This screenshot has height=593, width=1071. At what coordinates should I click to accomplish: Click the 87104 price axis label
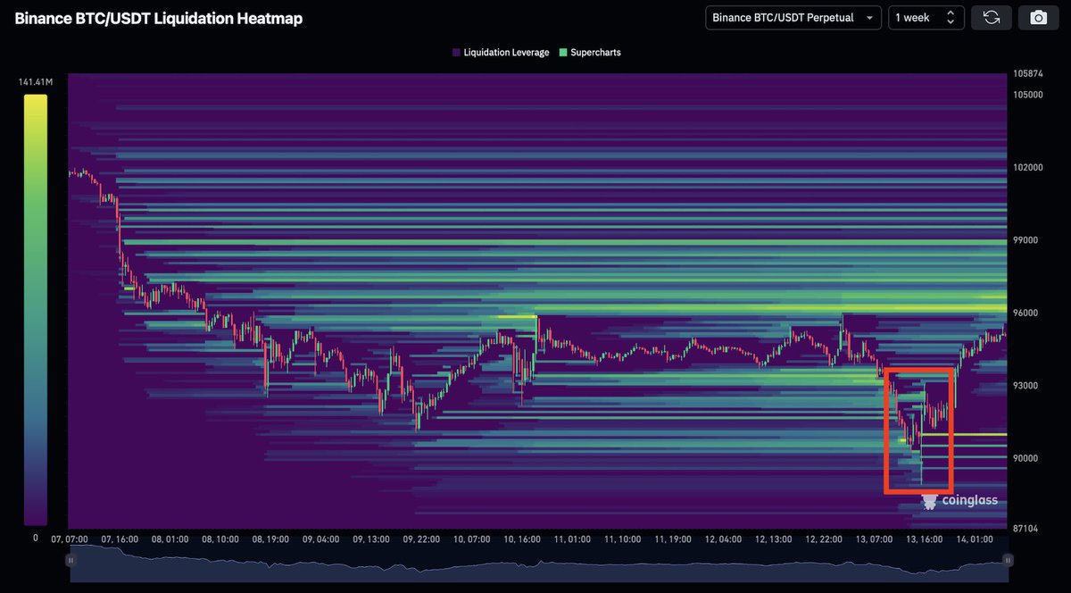pyautogui.click(x=1025, y=529)
